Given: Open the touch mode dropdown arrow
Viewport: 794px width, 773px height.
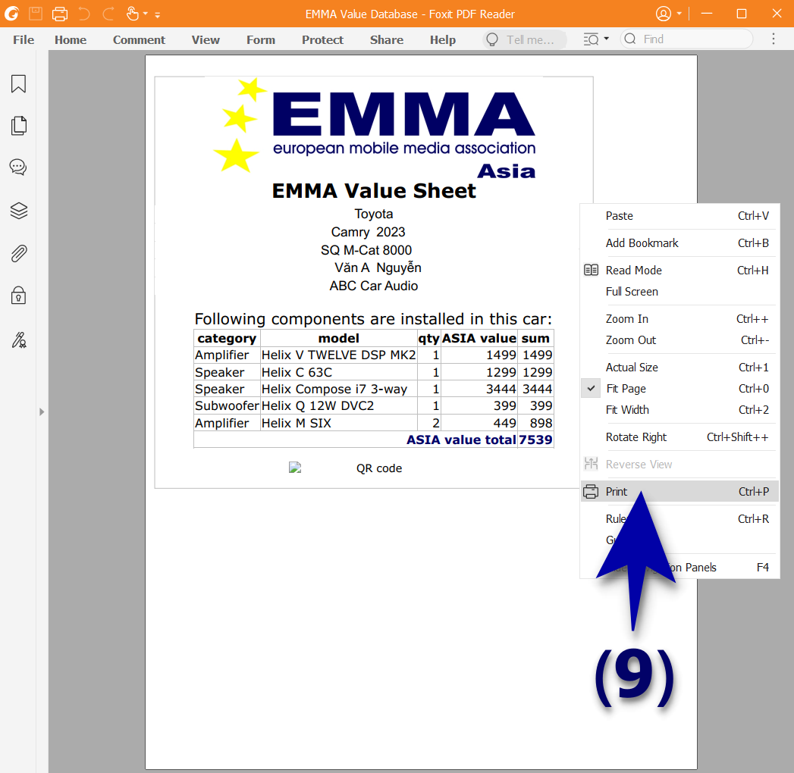Looking at the screenshot, I should pyautogui.click(x=146, y=14).
